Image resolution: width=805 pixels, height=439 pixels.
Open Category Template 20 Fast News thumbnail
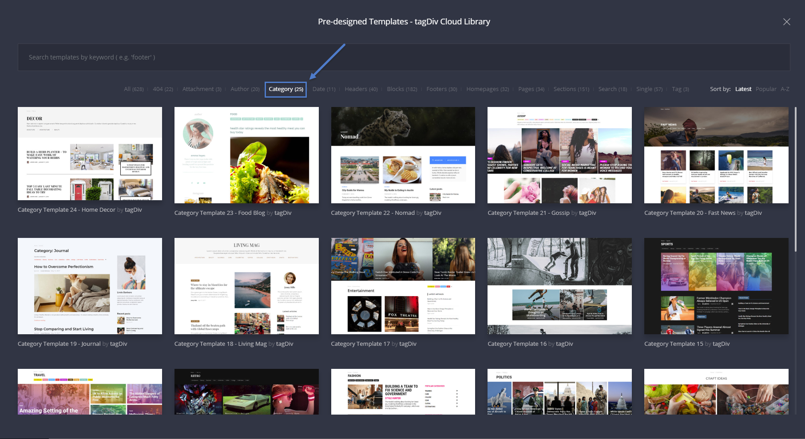pos(716,155)
